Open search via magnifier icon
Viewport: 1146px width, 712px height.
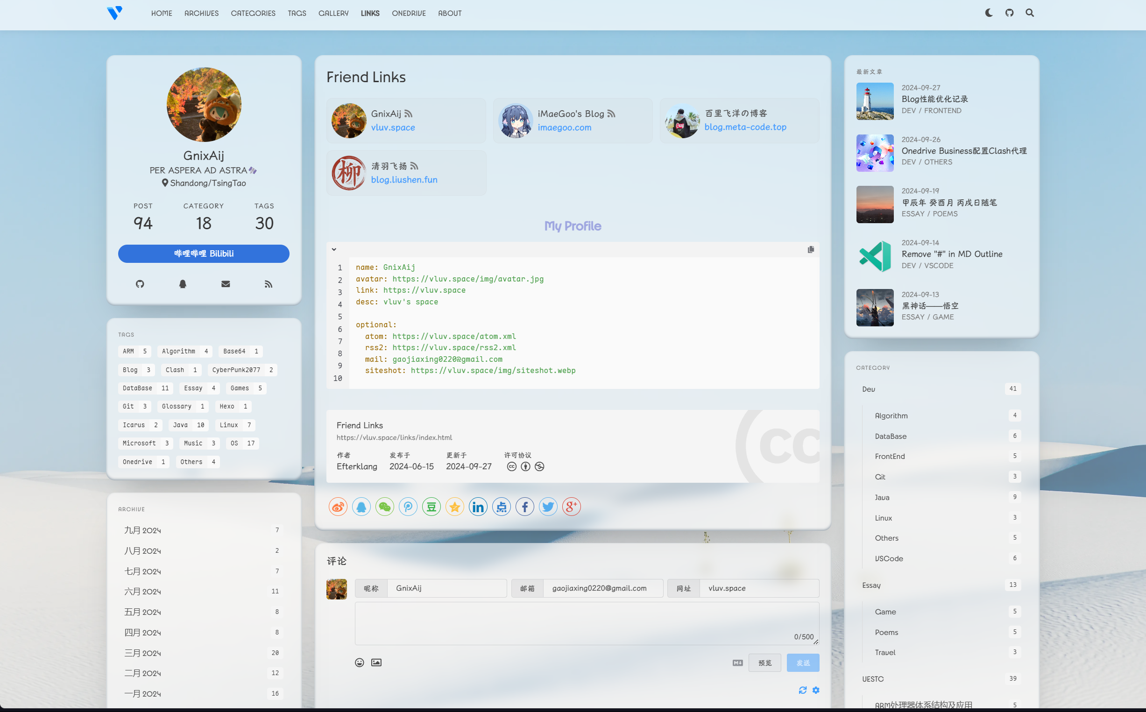point(1030,13)
